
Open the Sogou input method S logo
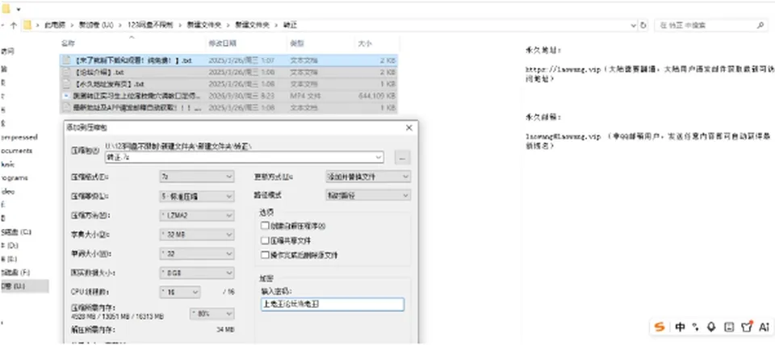click(x=660, y=326)
